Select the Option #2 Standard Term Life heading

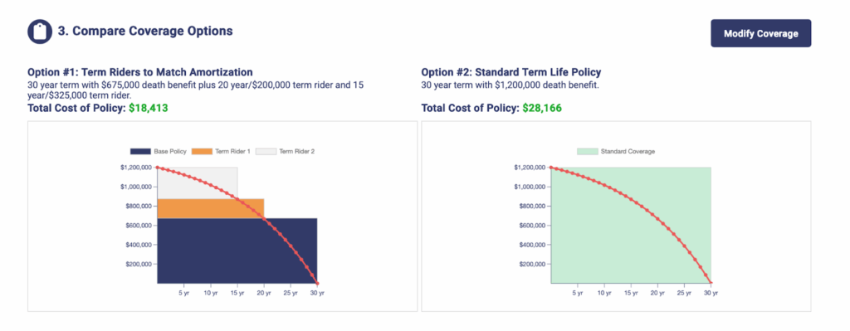click(511, 72)
